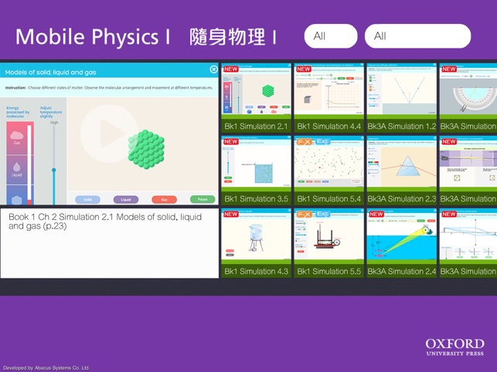Screen dimensions: 497x372
Task: Open Bk1 Simulation 5.4 thumbnail
Action: (x=328, y=171)
